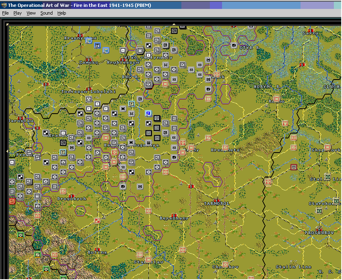Select Soviet arc-symbol unit southeast of Rovno
The image size is (342, 280).
coord(285,123)
